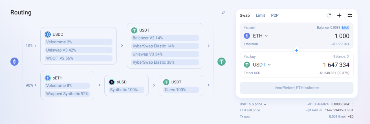Select the Swap tab
370x124 pixels.
pos(245,15)
